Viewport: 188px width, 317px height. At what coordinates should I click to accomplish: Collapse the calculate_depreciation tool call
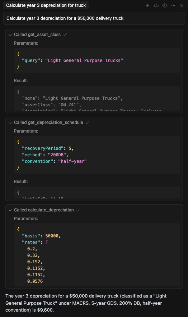10,210
